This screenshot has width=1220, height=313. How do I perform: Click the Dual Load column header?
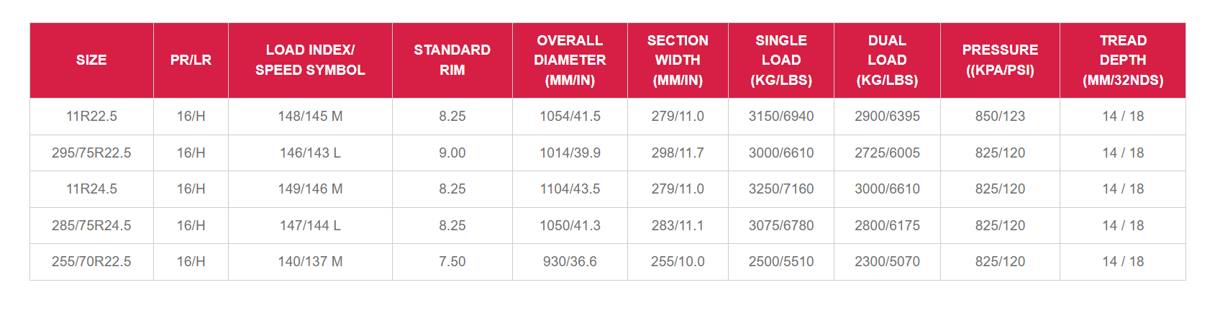[887, 60]
